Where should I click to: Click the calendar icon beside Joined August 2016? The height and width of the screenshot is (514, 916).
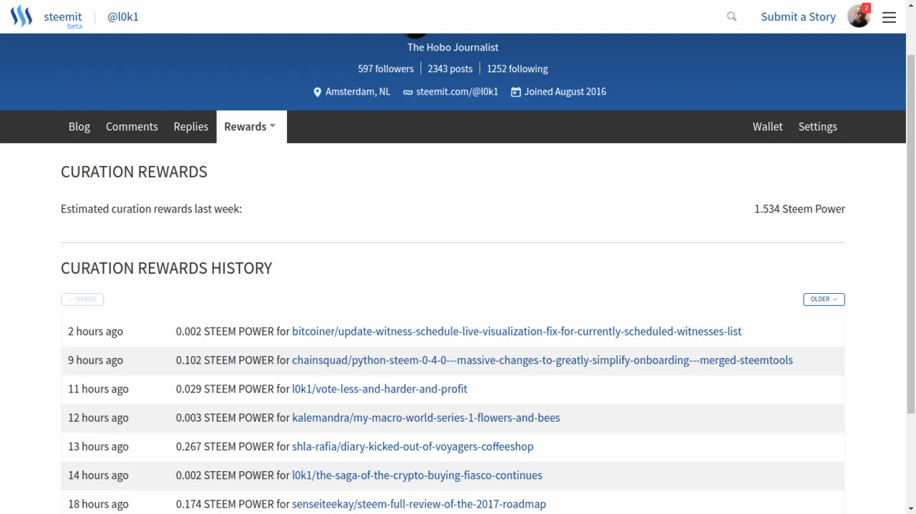pos(515,92)
